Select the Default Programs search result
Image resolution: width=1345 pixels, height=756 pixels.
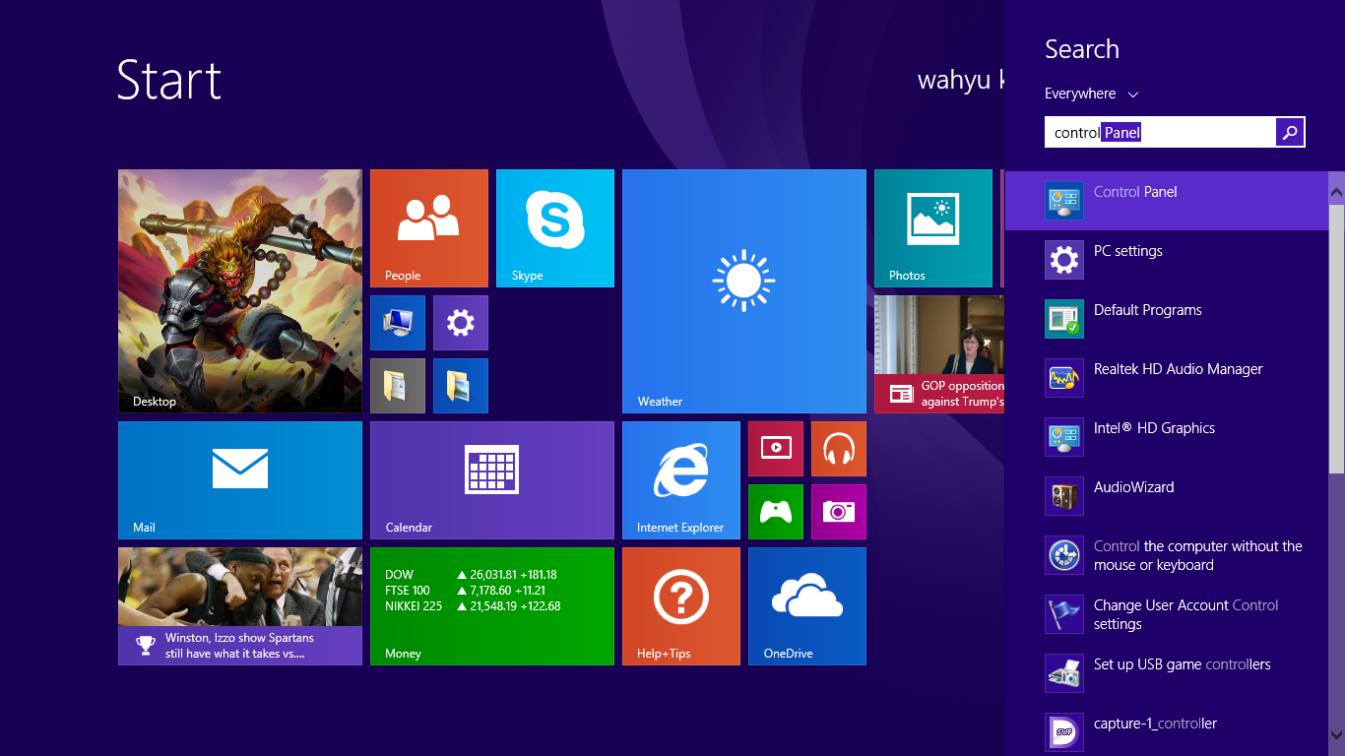1167,319
